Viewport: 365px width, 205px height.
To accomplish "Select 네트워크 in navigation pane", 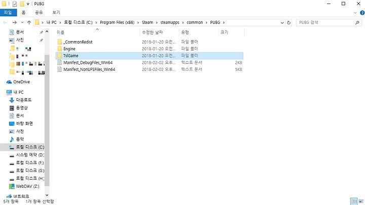I will (21, 196).
